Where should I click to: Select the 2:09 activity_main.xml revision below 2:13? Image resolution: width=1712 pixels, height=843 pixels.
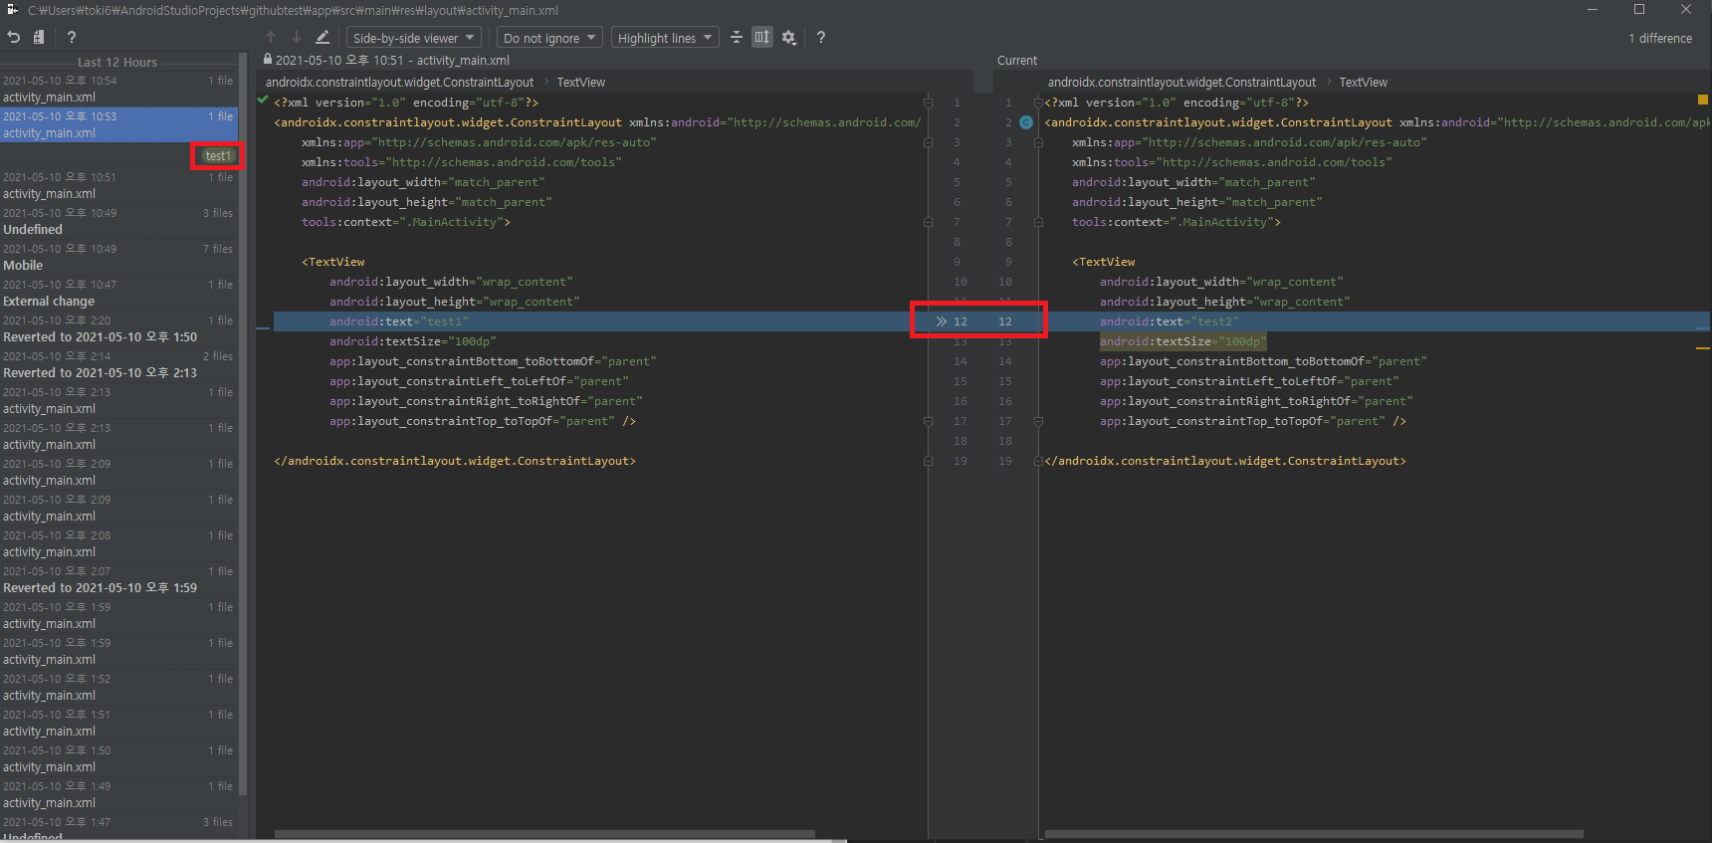(x=118, y=472)
